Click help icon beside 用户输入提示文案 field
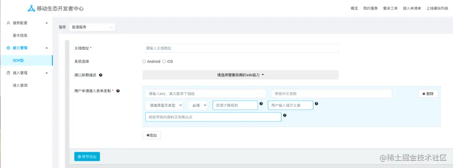Viewport: 453px width, 168px height. tap(317, 104)
